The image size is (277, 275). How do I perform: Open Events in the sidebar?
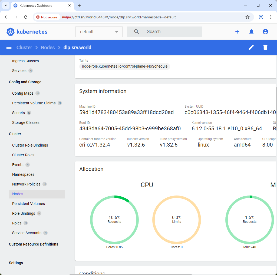click(x=18, y=165)
